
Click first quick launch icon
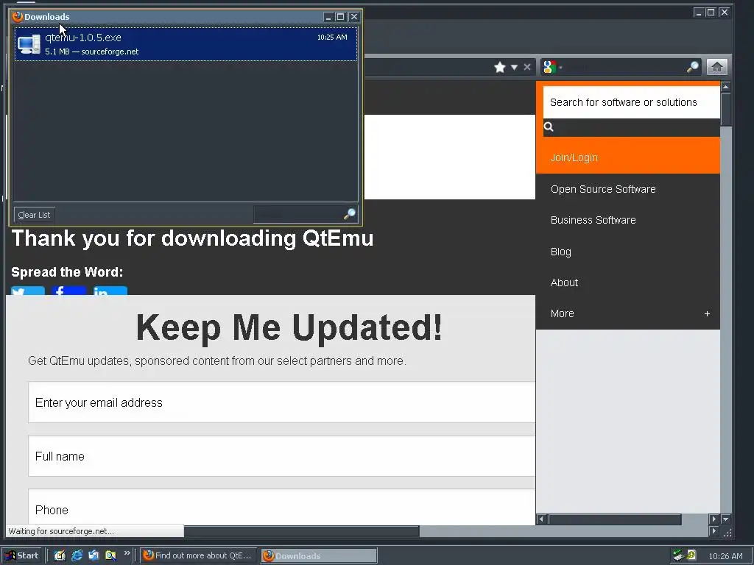pyautogui.click(x=60, y=555)
